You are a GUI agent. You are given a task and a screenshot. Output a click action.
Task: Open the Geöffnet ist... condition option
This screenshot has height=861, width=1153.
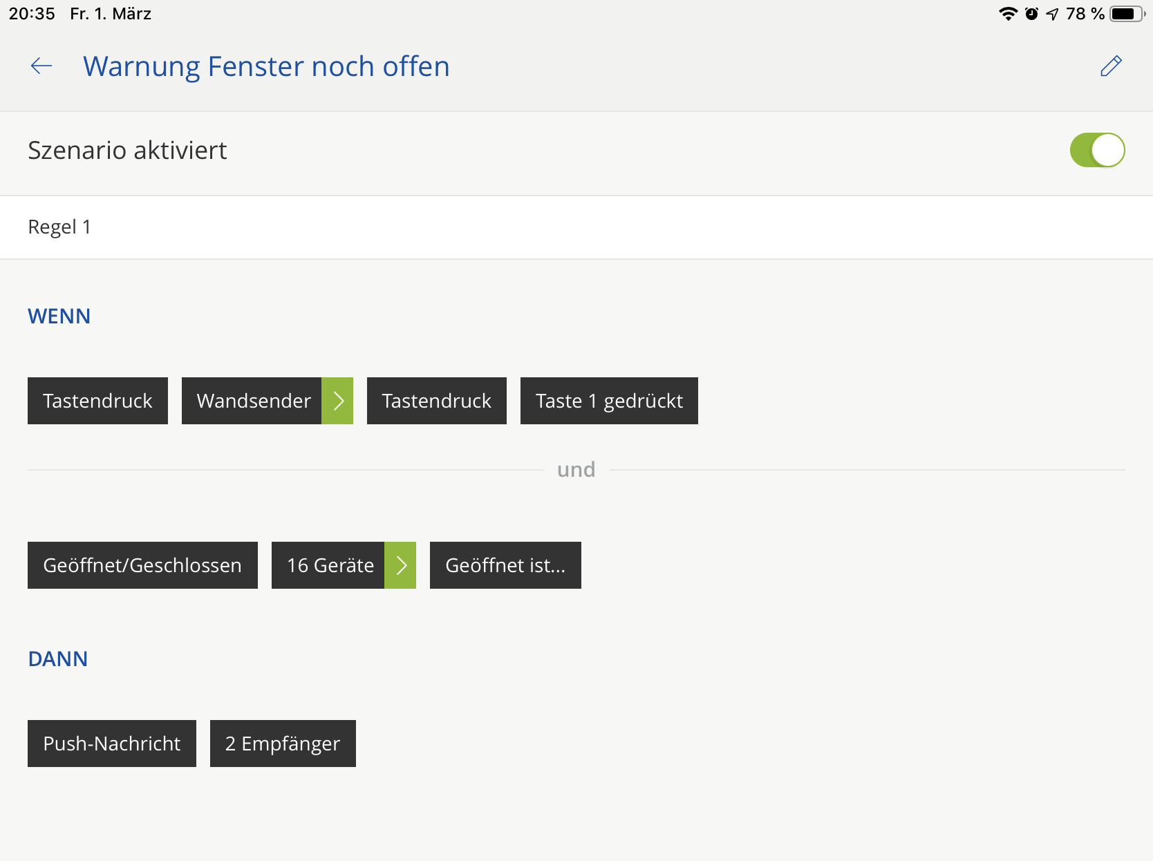point(505,565)
